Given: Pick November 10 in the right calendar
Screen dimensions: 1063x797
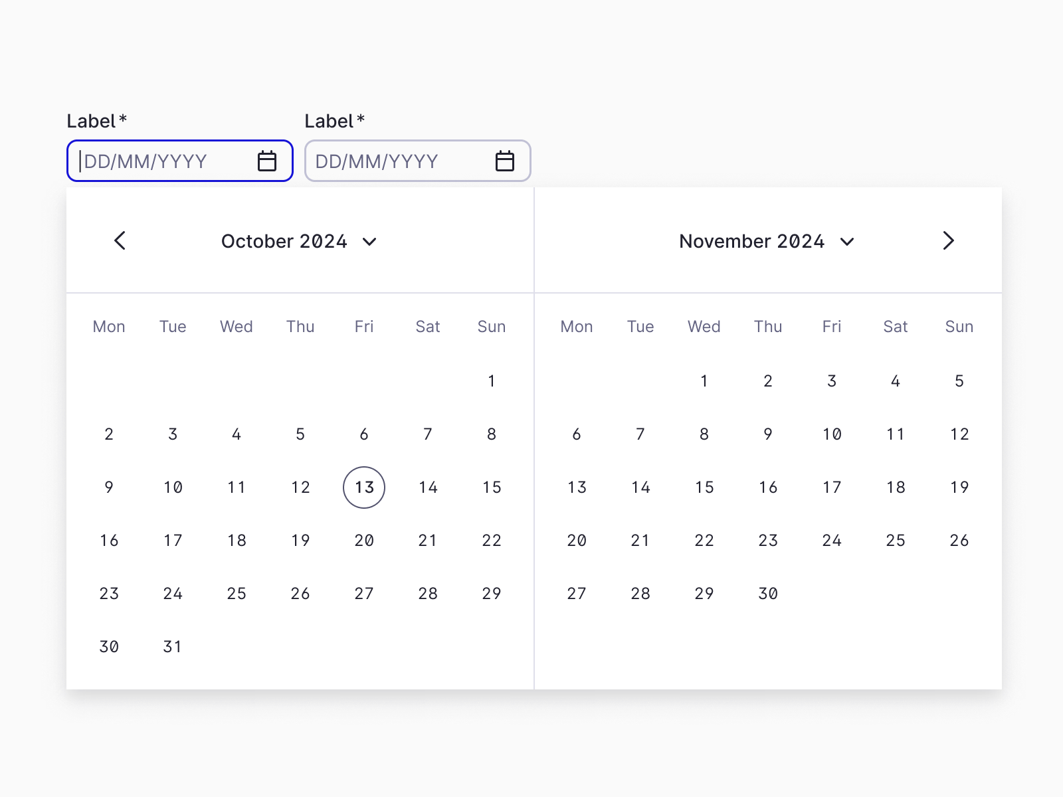Looking at the screenshot, I should click(832, 434).
